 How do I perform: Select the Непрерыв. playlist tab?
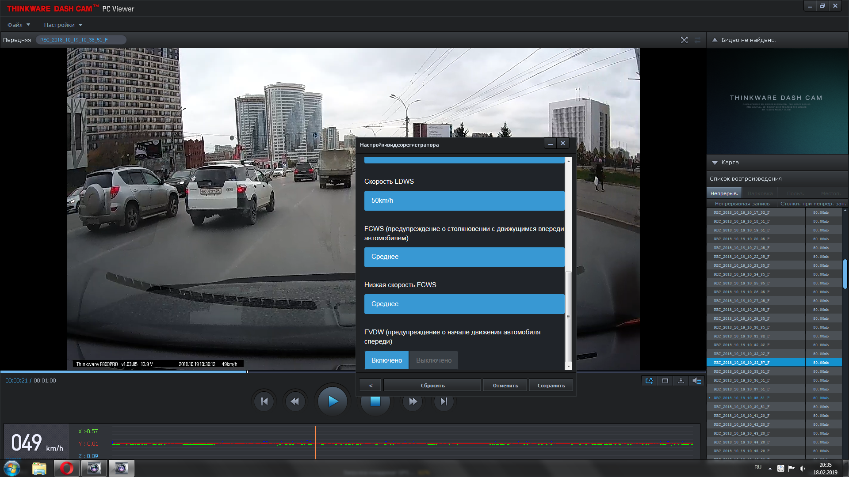724,193
